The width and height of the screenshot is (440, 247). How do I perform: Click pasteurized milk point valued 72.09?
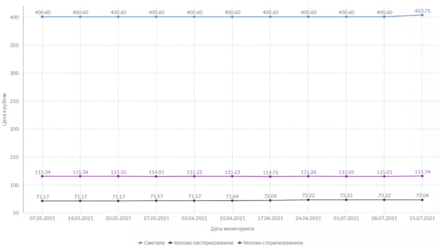[270, 200]
